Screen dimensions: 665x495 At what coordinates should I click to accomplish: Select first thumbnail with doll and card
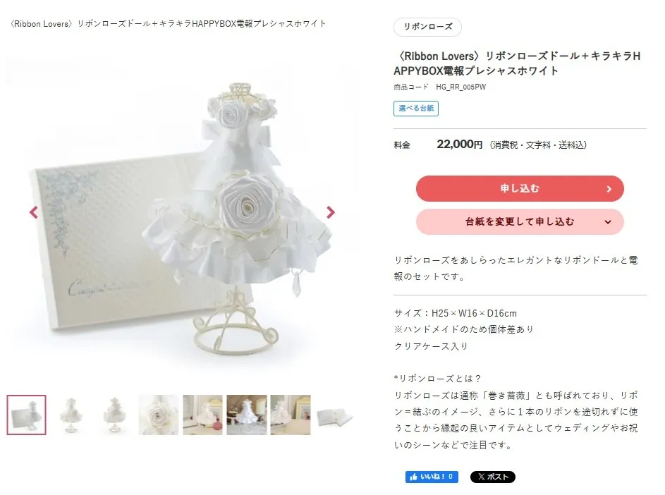26,415
